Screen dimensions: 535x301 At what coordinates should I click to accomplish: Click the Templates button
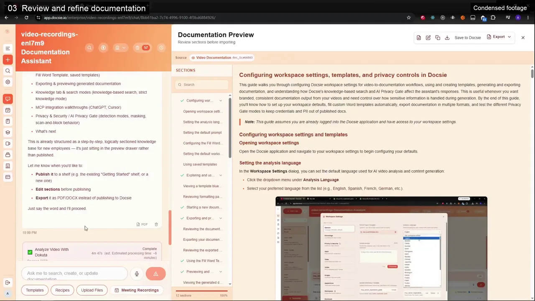35,290
